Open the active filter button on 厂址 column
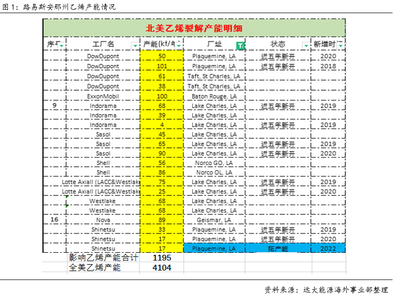The width and height of the screenshot is (393, 297). (x=240, y=46)
